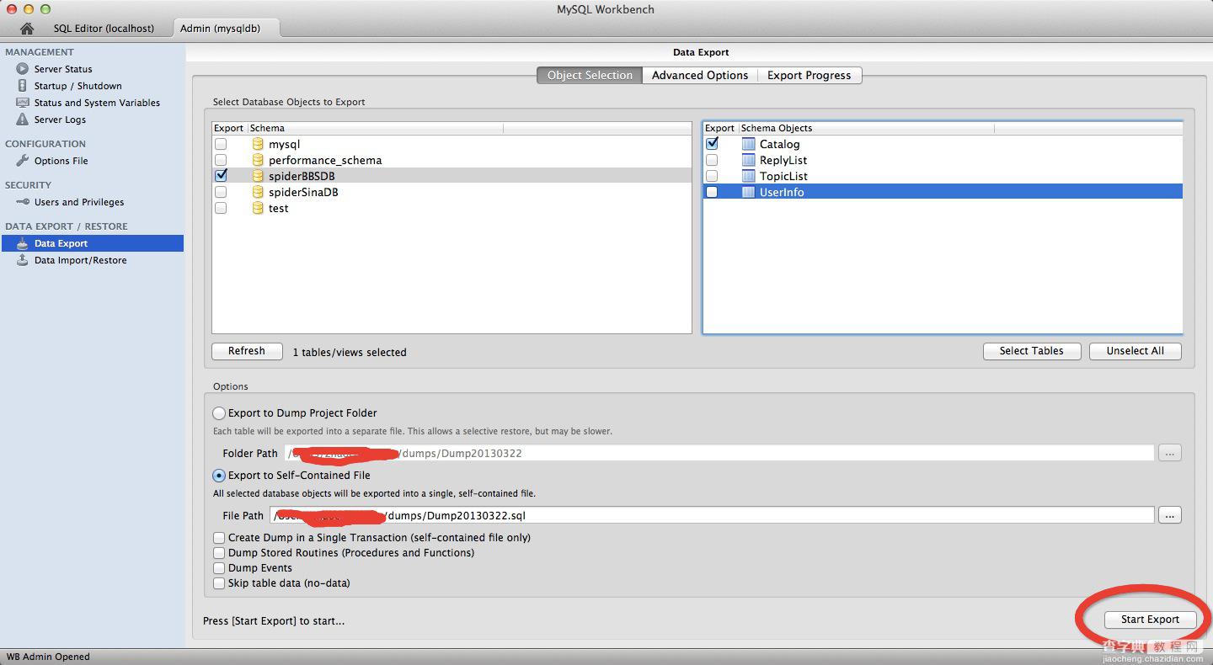Click the test schema database icon

(x=258, y=208)
